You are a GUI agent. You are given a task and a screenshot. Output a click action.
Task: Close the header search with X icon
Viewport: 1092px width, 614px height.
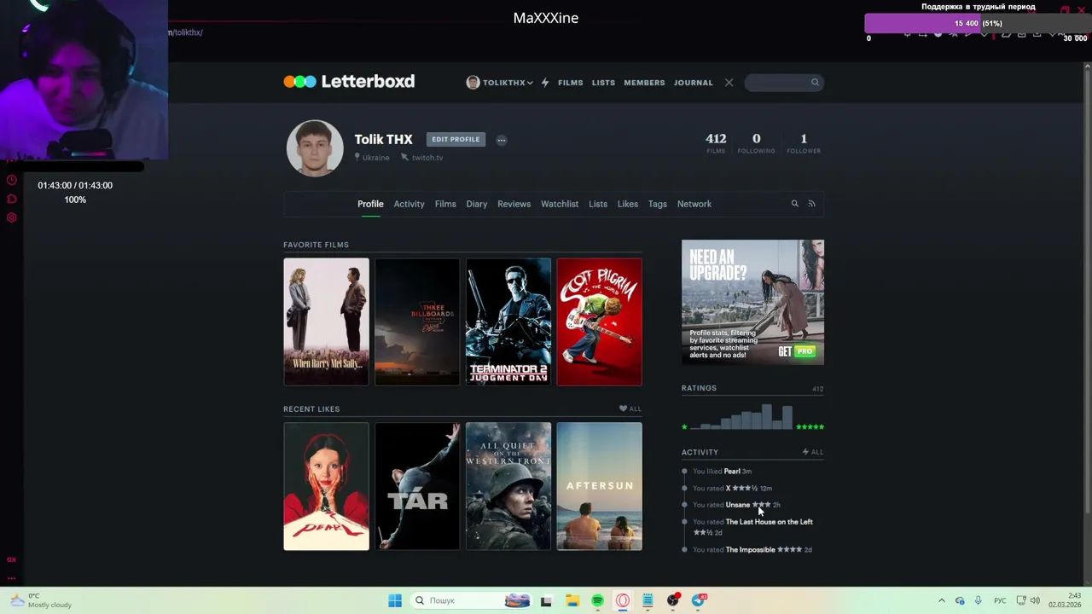[729, 83]
